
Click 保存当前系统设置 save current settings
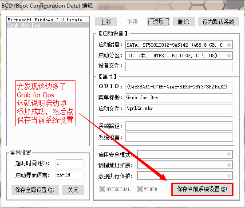202,189
